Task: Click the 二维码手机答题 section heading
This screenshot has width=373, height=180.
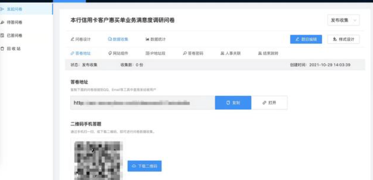Action: [x=86, y=124]
